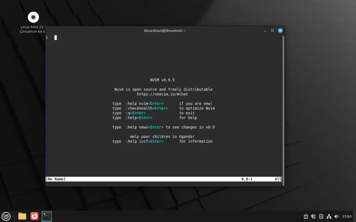Screen dimensions: 356x222
Task: Click the :help nvim<Enter> line
Action: 162,103
